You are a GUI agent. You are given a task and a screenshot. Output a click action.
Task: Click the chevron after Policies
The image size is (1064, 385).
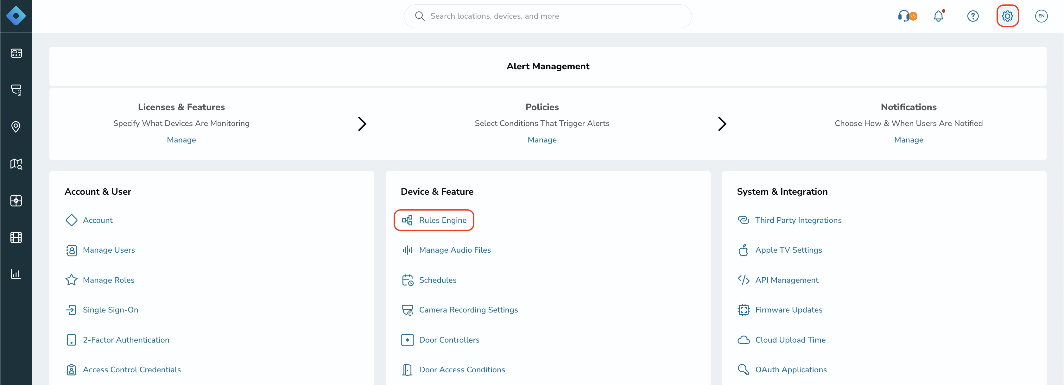click(722, 123)
